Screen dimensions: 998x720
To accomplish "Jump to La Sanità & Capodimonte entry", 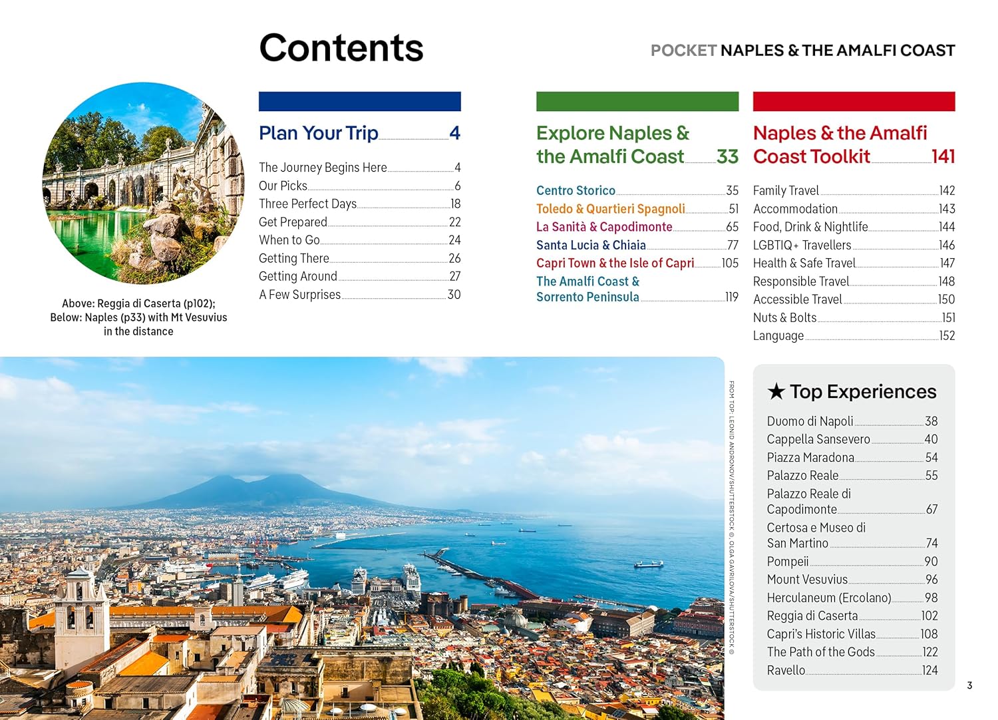I will (603, 227).
